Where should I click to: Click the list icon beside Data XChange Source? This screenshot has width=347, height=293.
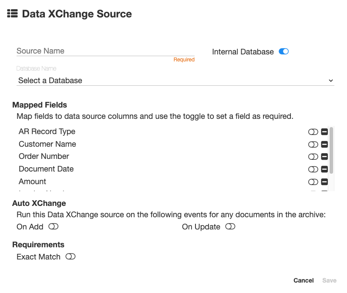coord(12,13)
